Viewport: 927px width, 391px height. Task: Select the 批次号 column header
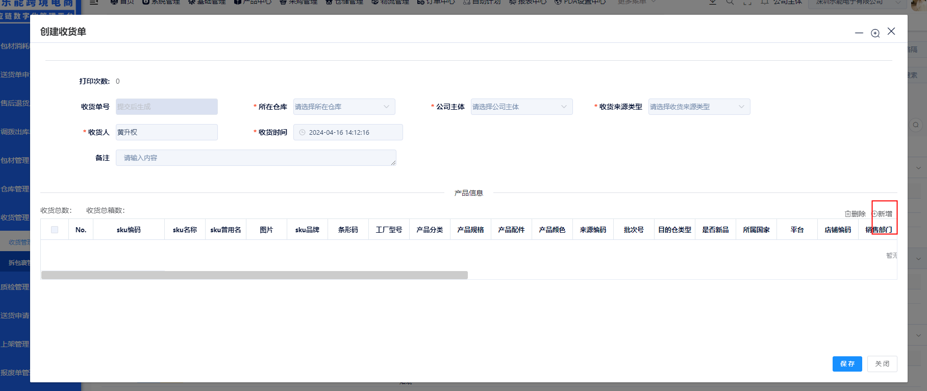(634, 230)
